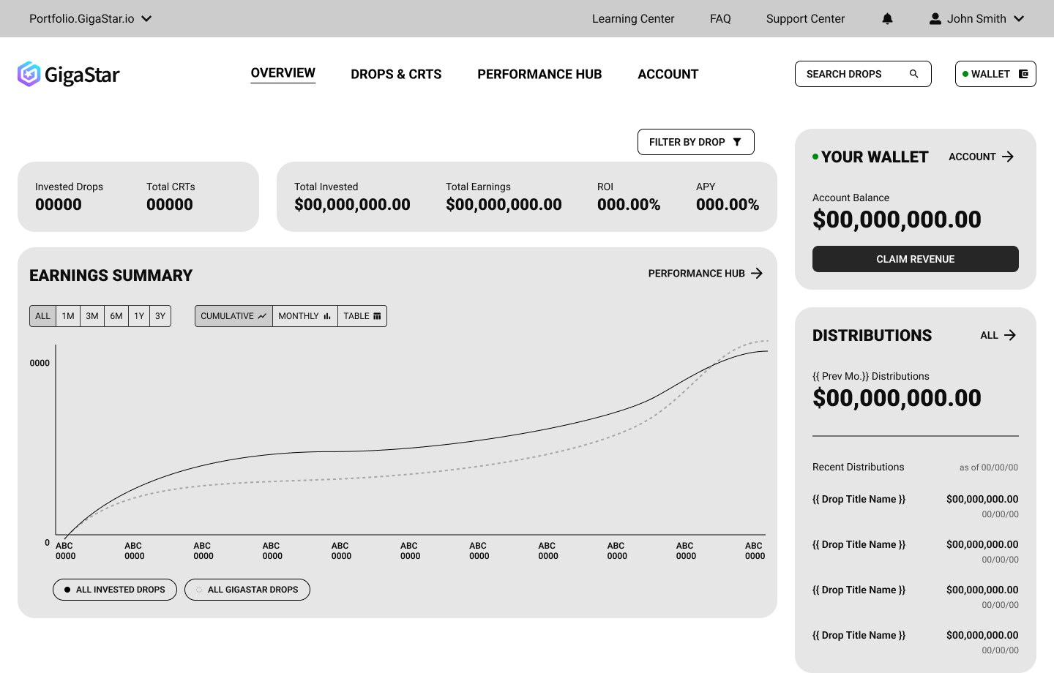The width and height of the screenshot is (1054, 695).
Task: Click the 'as of 00/00/00' date text
Action: [x=989, y=467]
